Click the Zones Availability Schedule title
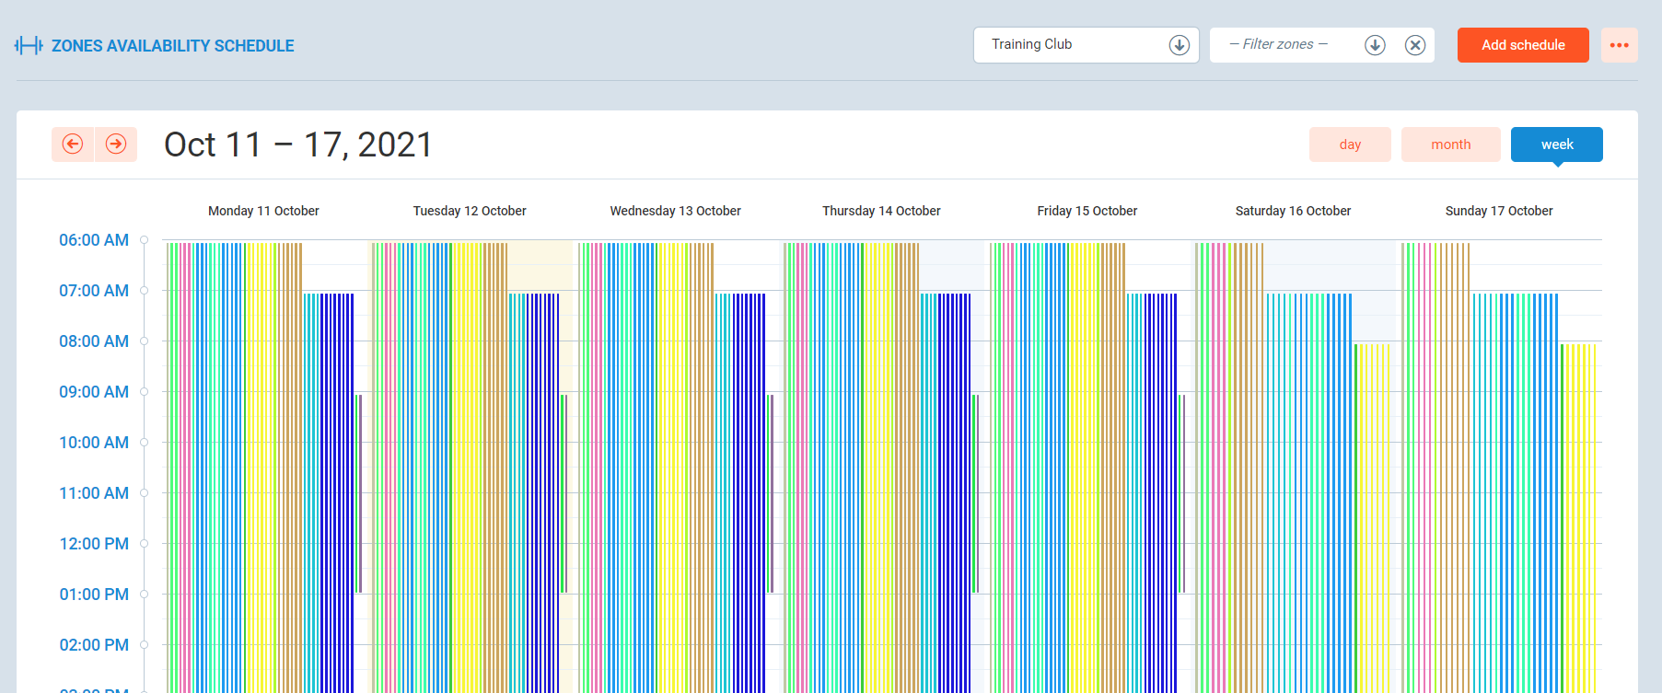The height and width of the screenshot is (693, 1662). tap(173, 46)
